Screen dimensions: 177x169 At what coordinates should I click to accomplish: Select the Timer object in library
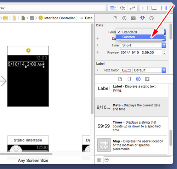[x=131, y=126]
